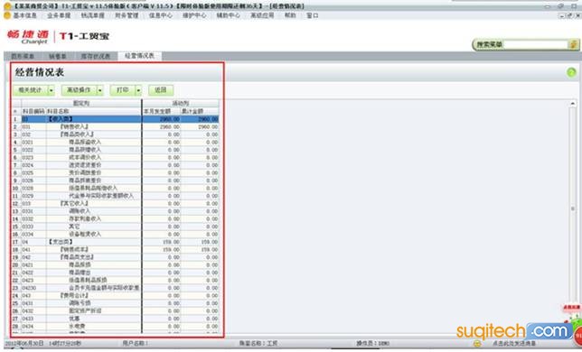Image resolution: width=582 pixels, height=352 pixels.
Task: Select the 设备租赁收入 row
Action: pos(116,234)
